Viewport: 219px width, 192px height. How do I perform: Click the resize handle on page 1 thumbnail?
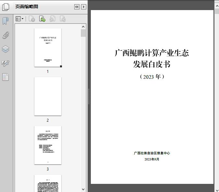point(61,66)
